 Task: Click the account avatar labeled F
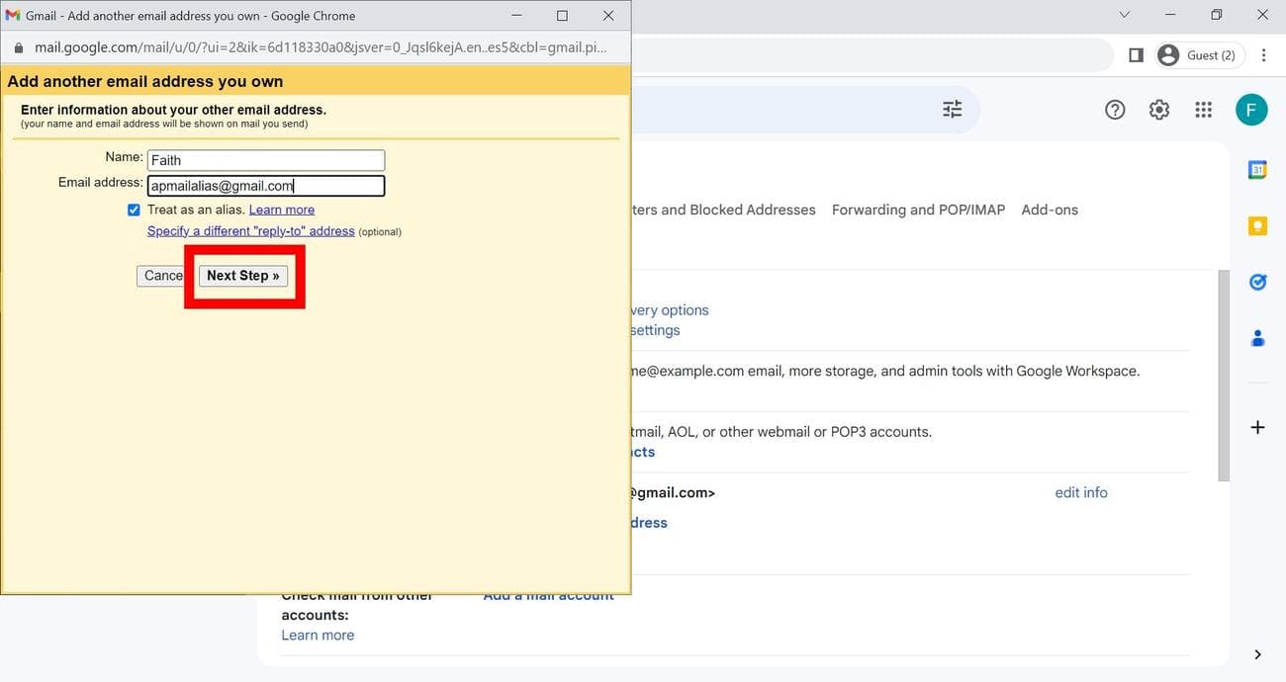pos(1250,110)
